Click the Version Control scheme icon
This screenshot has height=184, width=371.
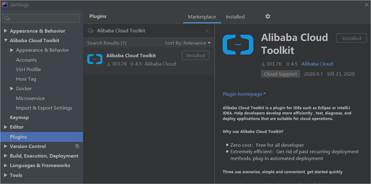[x=77, y=146]
